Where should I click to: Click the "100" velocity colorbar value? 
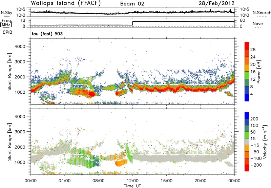[x=254, y=125]
